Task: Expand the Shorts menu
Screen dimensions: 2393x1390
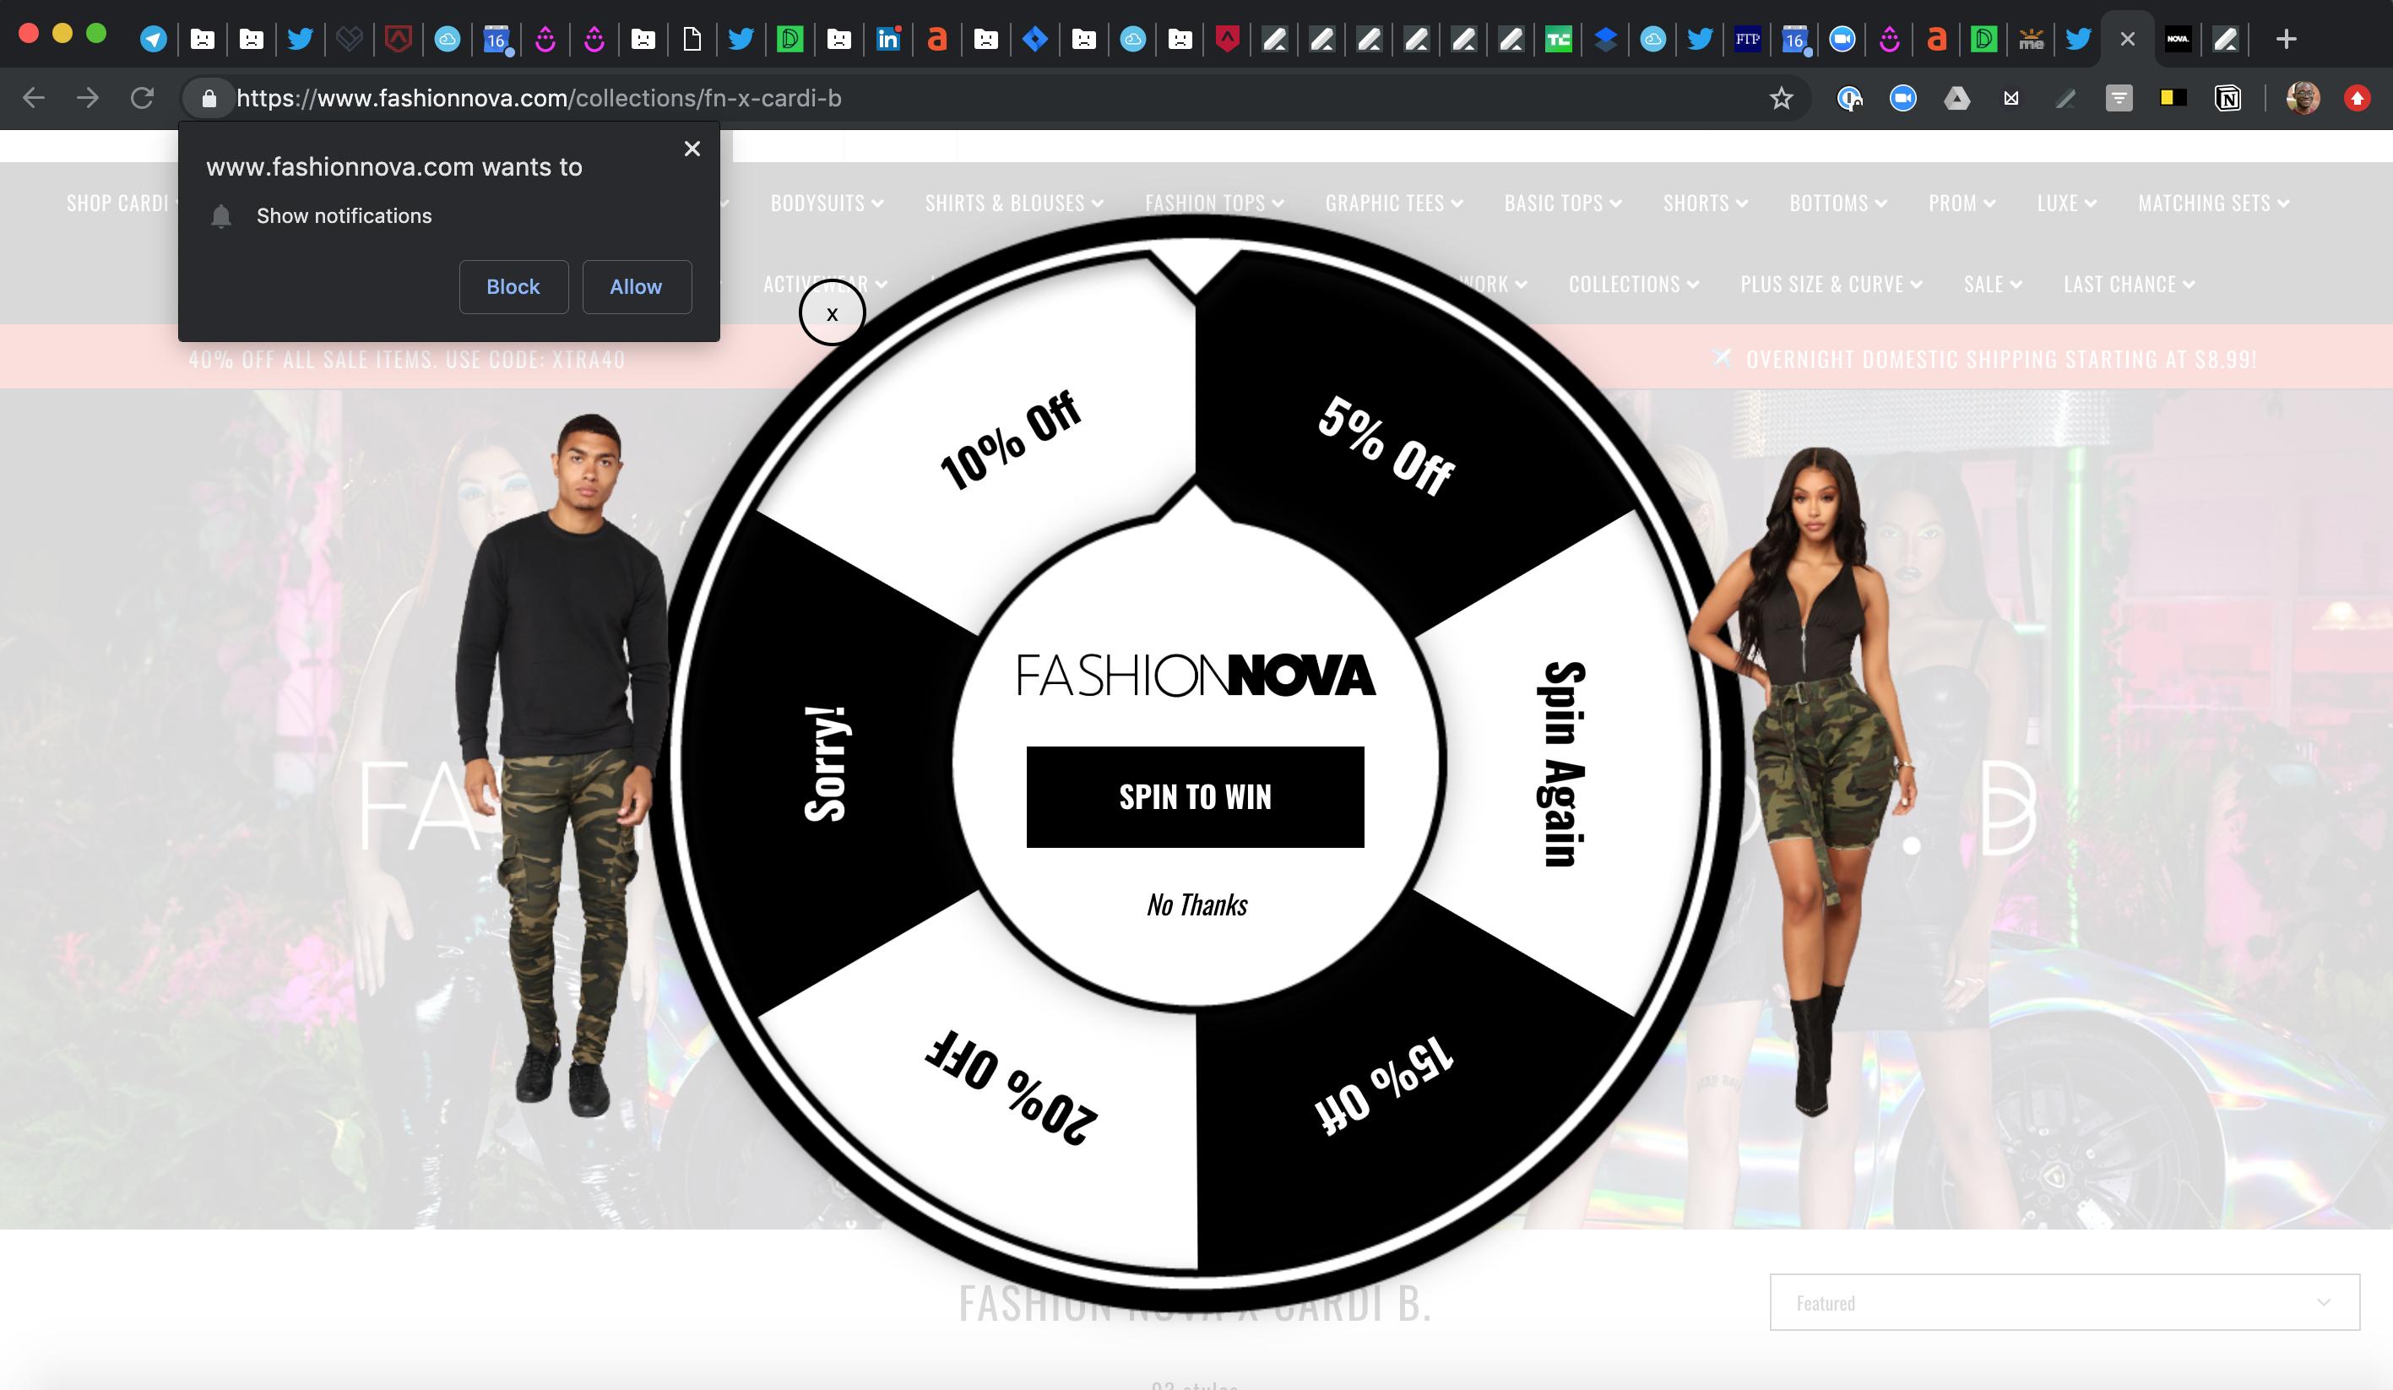Action: [x=1706, y=204]
